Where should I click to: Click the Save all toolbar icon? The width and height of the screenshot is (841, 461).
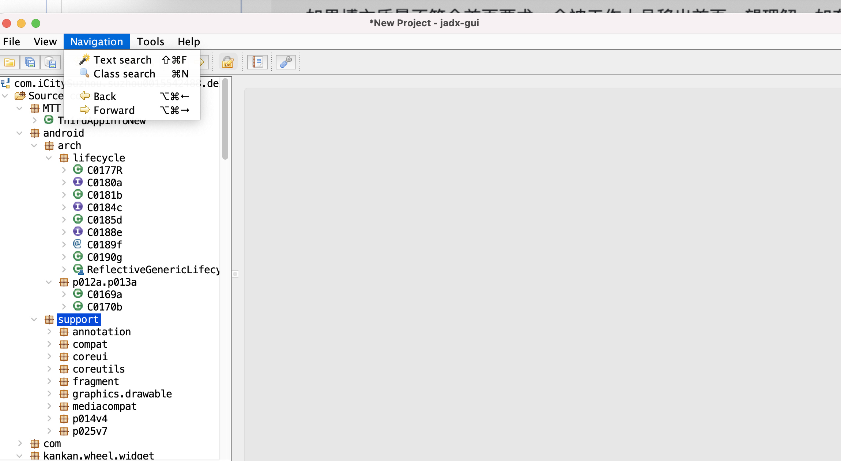(30, 62)
